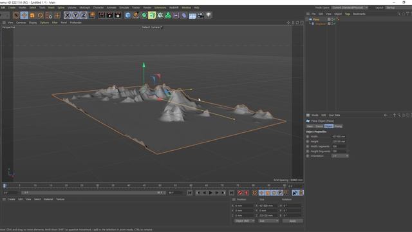412x232 pixels.
Task: Open the Render menu
Action: [147, 8]
